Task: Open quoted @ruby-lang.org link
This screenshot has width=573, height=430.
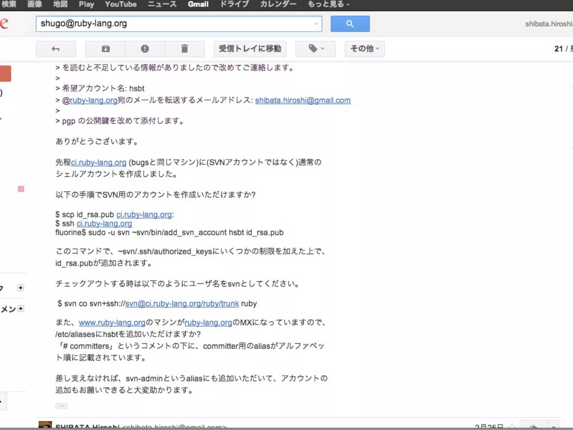Action: tap(93, 100)
